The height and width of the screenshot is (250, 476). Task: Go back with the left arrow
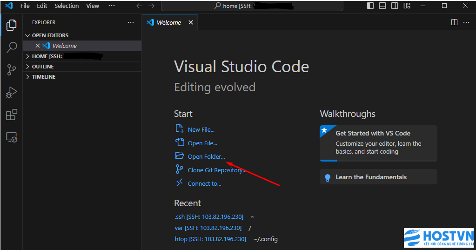[139, 6]
